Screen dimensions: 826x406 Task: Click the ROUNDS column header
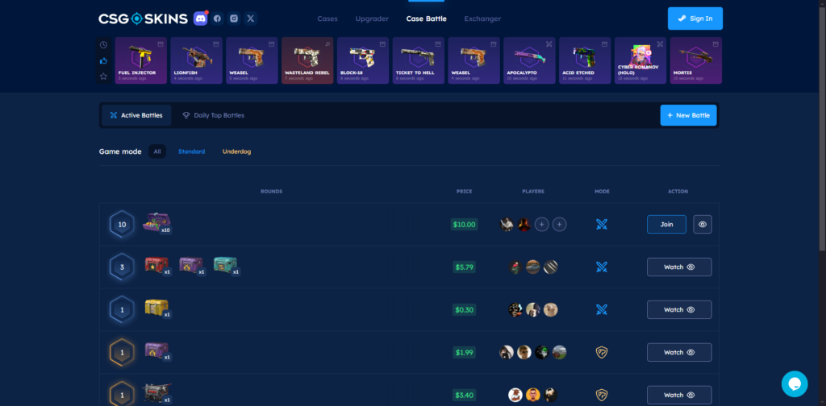point(271,192)
